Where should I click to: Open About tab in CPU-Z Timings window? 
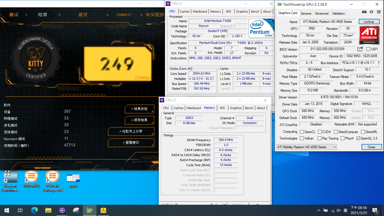coord(261,108)
